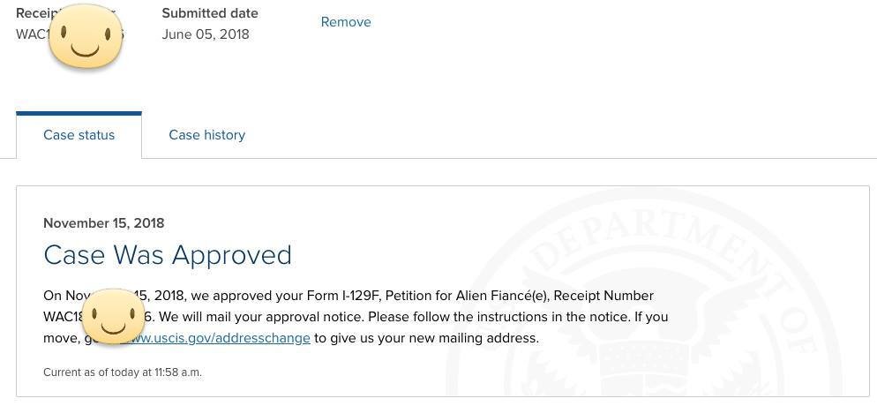Open the uscis.gov/addresschange link
877x406 pixels.
pos(216,338)
